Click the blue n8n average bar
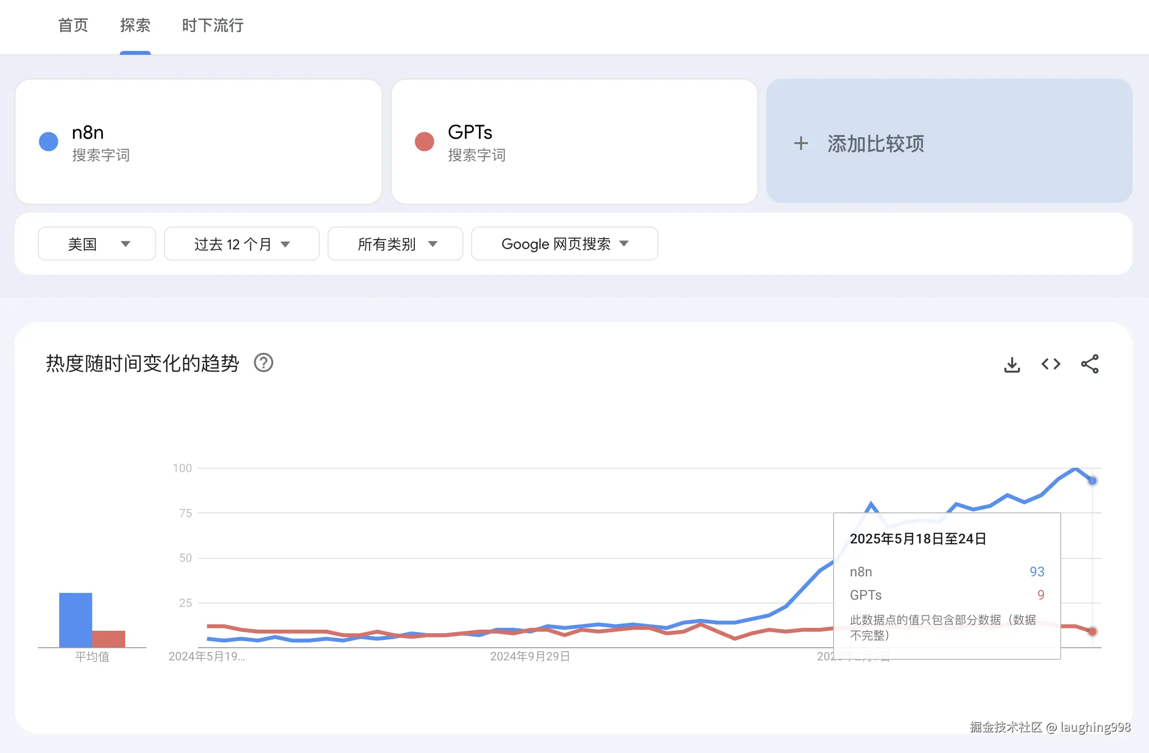Image resolution: width=1149 pixels, height=753 pixels. click(76, 620)
